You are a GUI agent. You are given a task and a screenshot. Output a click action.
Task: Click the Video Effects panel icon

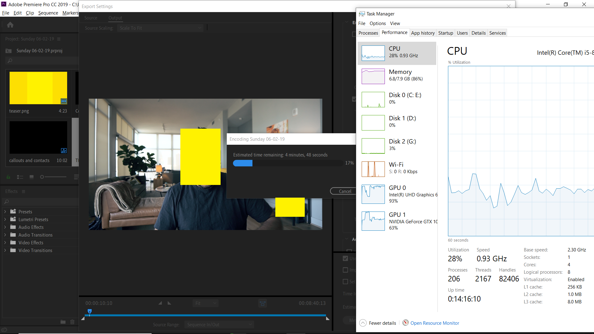pos(12,242)
